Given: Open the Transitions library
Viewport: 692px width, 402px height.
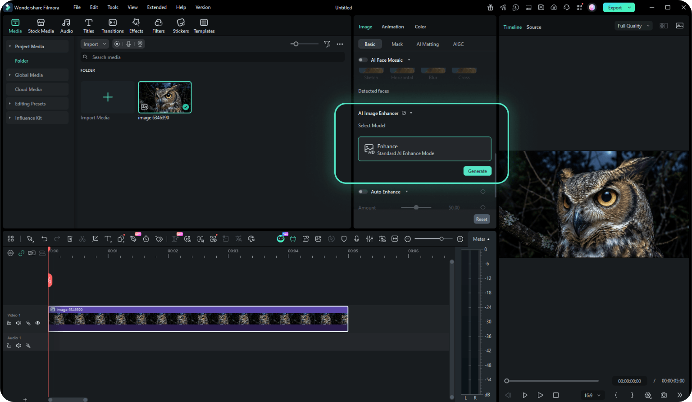Looking at the screenshot, I should [113, 26].
